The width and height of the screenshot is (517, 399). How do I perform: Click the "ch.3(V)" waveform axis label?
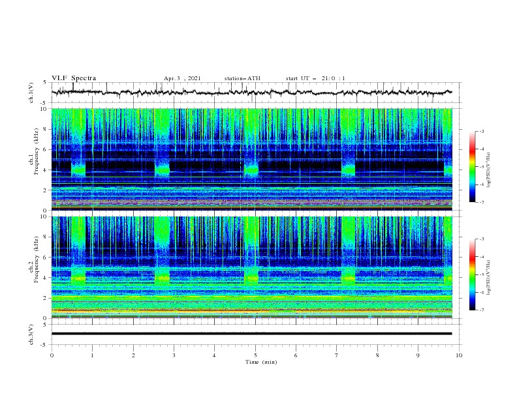(x=31, y=334)
